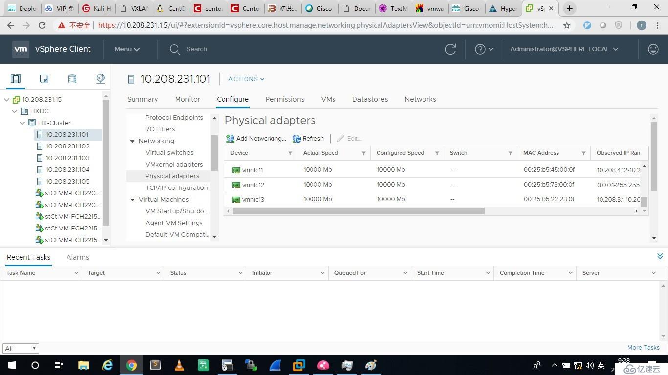Screen dimensions: 668x375
Task: Open the Task Name column dropdown
Action: click(76, 273)
